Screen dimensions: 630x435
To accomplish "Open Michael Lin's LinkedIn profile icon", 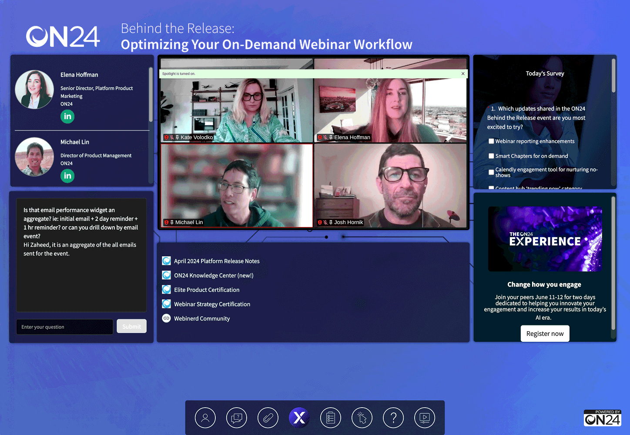I will (67, 176).
